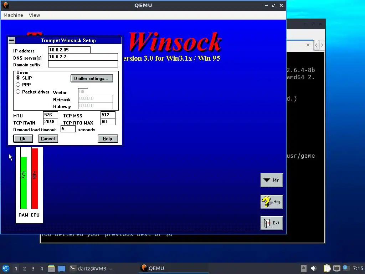Click the 7:15 clock in taskbar
Viewport: 365px width, 274px height.
click(358, 268)
